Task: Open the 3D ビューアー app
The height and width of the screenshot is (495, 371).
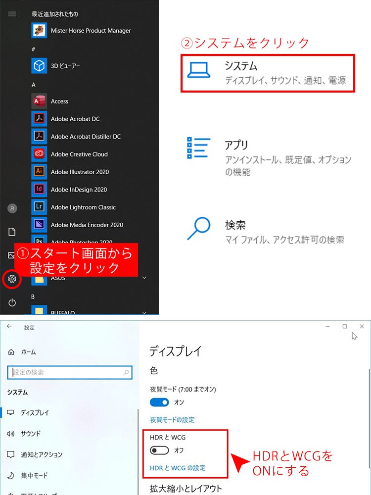Action: click(65, 66)
